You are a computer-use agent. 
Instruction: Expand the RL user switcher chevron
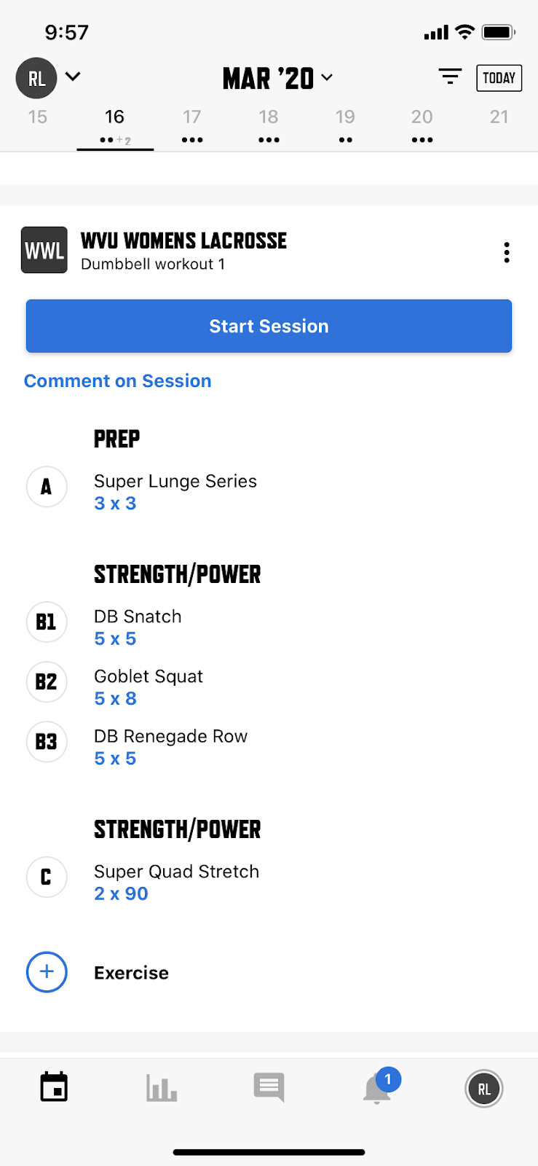click(73, 76)
